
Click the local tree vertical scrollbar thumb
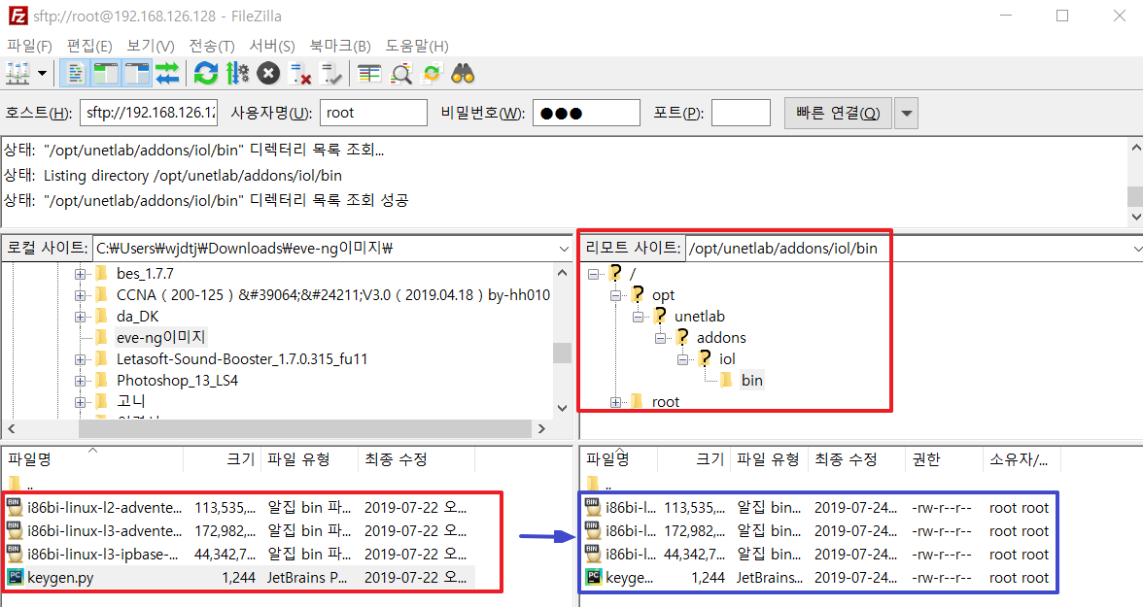562,353
